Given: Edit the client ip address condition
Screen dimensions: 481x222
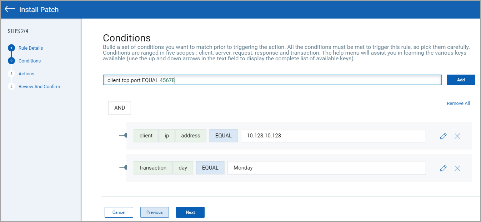Looking at the screenshot, I should pos(444,136).
